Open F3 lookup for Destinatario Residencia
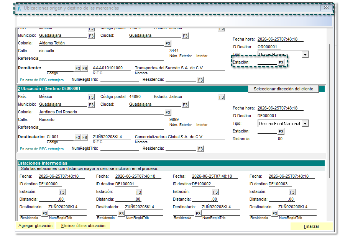 coord(200,149)
